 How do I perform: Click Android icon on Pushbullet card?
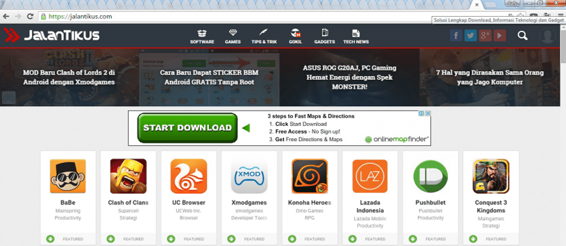coord(413,239)
